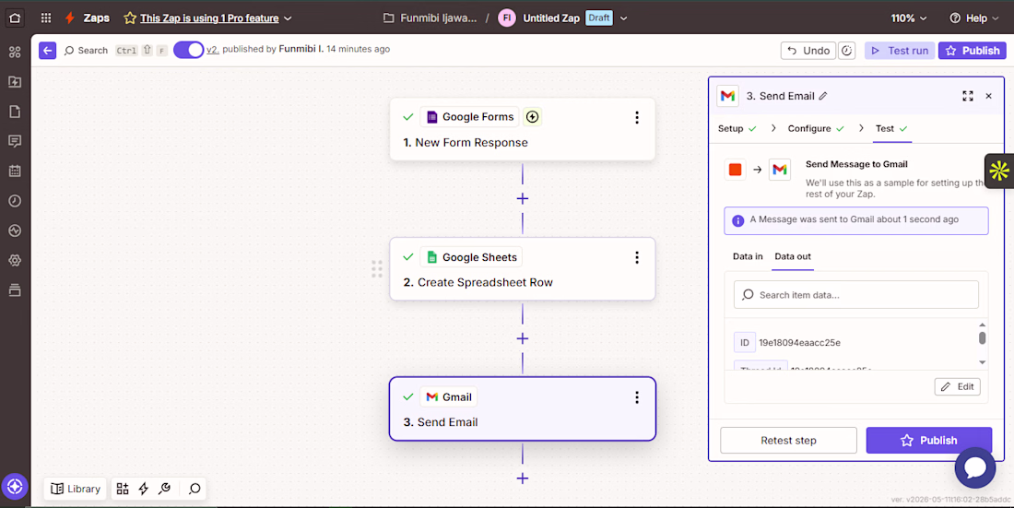Viewport: 1014px width, 508px height.
Task: Close the Send Email side panel
Action: click(988, 96)
